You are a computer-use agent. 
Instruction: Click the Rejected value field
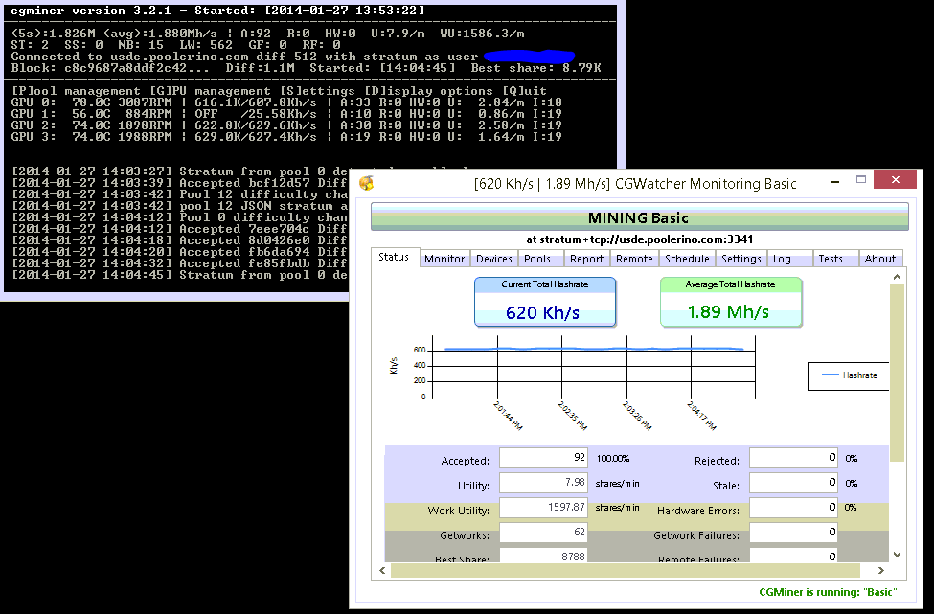pos(793,458)
